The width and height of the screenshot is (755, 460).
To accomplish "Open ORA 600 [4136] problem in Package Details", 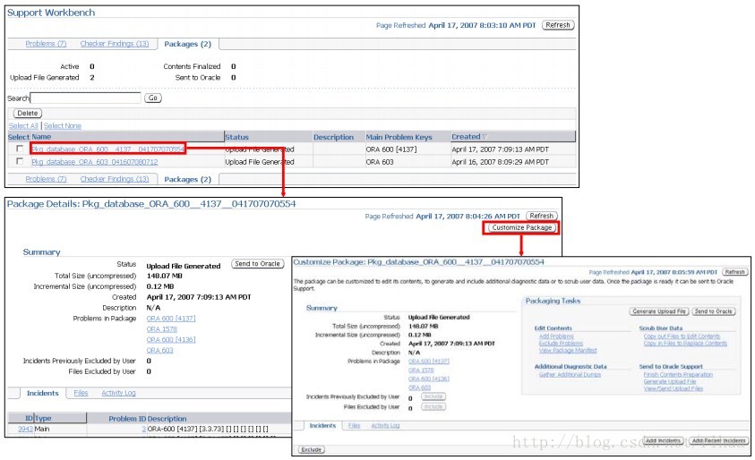I will [171, 340].
